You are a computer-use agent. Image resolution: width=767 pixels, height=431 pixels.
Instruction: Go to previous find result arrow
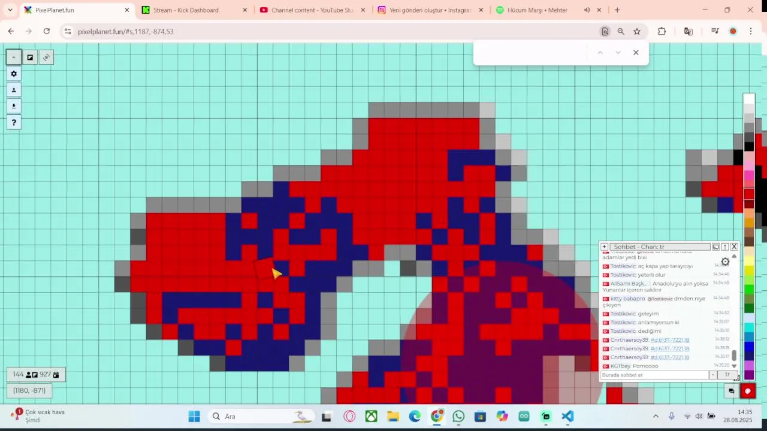click(600, 53)
